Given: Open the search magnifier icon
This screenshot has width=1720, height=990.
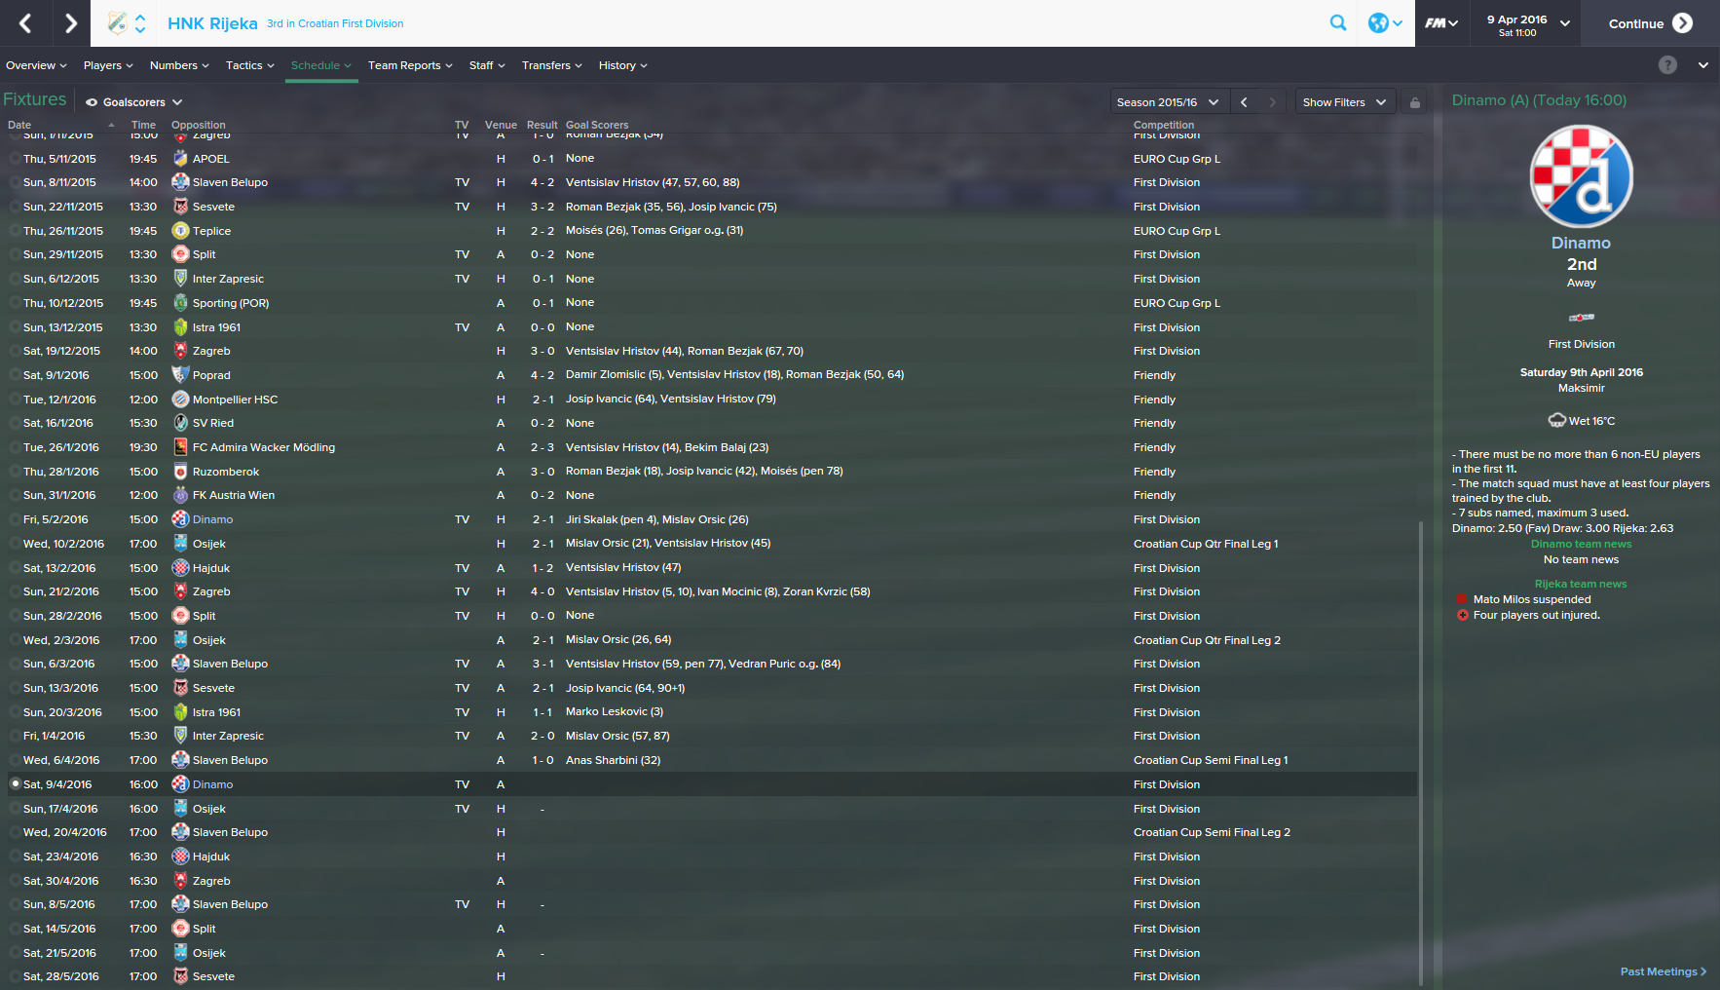Looking at the screenshot, I should [x=1338, y=23].
